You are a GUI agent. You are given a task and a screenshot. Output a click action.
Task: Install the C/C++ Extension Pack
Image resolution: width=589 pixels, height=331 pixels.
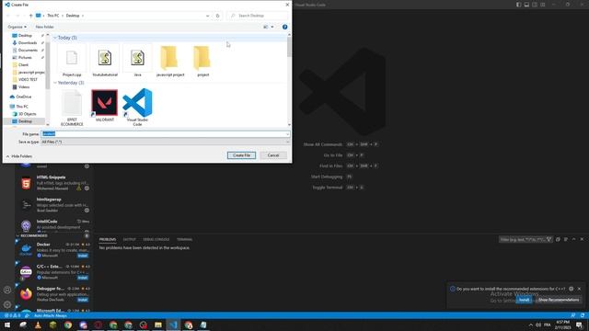(83, 278)
